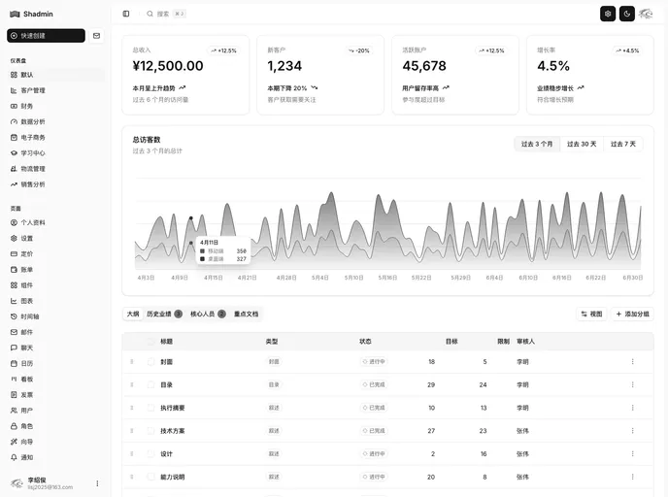Open the mail inbox icon beside 快速创建
The image size is (668, 497).
pyautogui.click(x=96, y=36)
